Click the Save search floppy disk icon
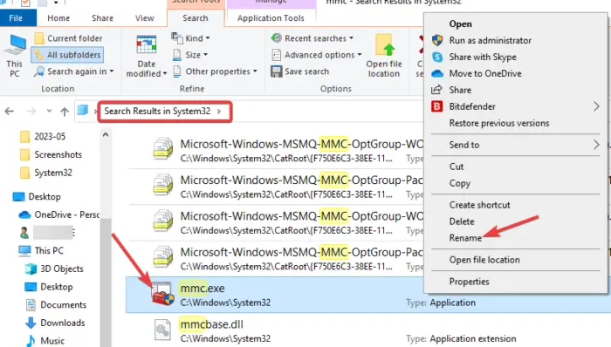This screenshot has width=611, height=347. pos(277,71)
